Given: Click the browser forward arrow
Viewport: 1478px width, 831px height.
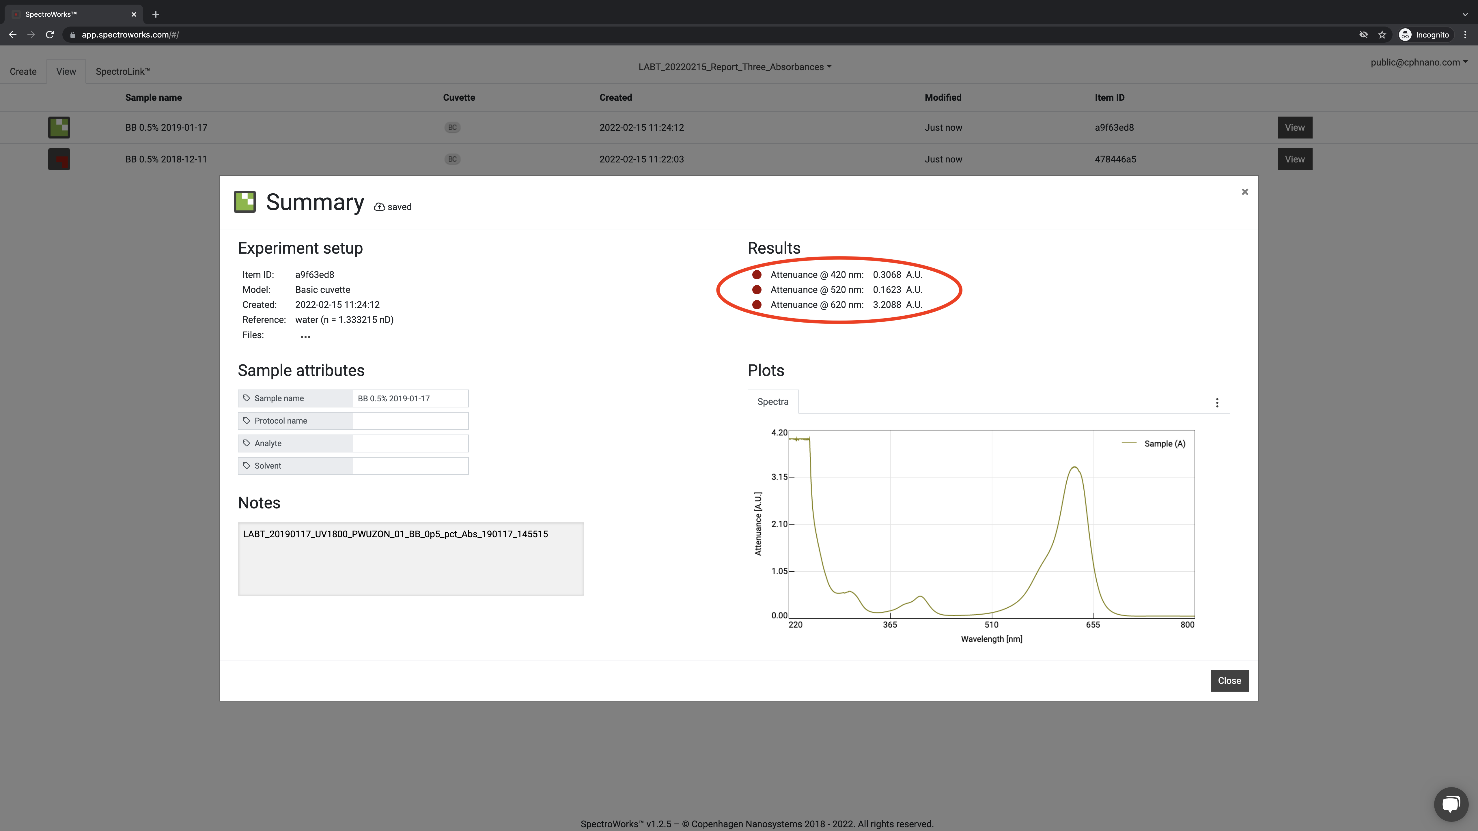Looking at the screenshot, I should [x=31, y=35].
